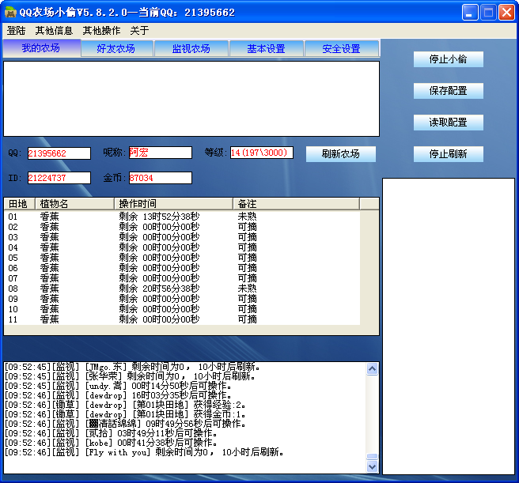
Task: Select field row 06 in the farm list
Action: pos(182,268)
